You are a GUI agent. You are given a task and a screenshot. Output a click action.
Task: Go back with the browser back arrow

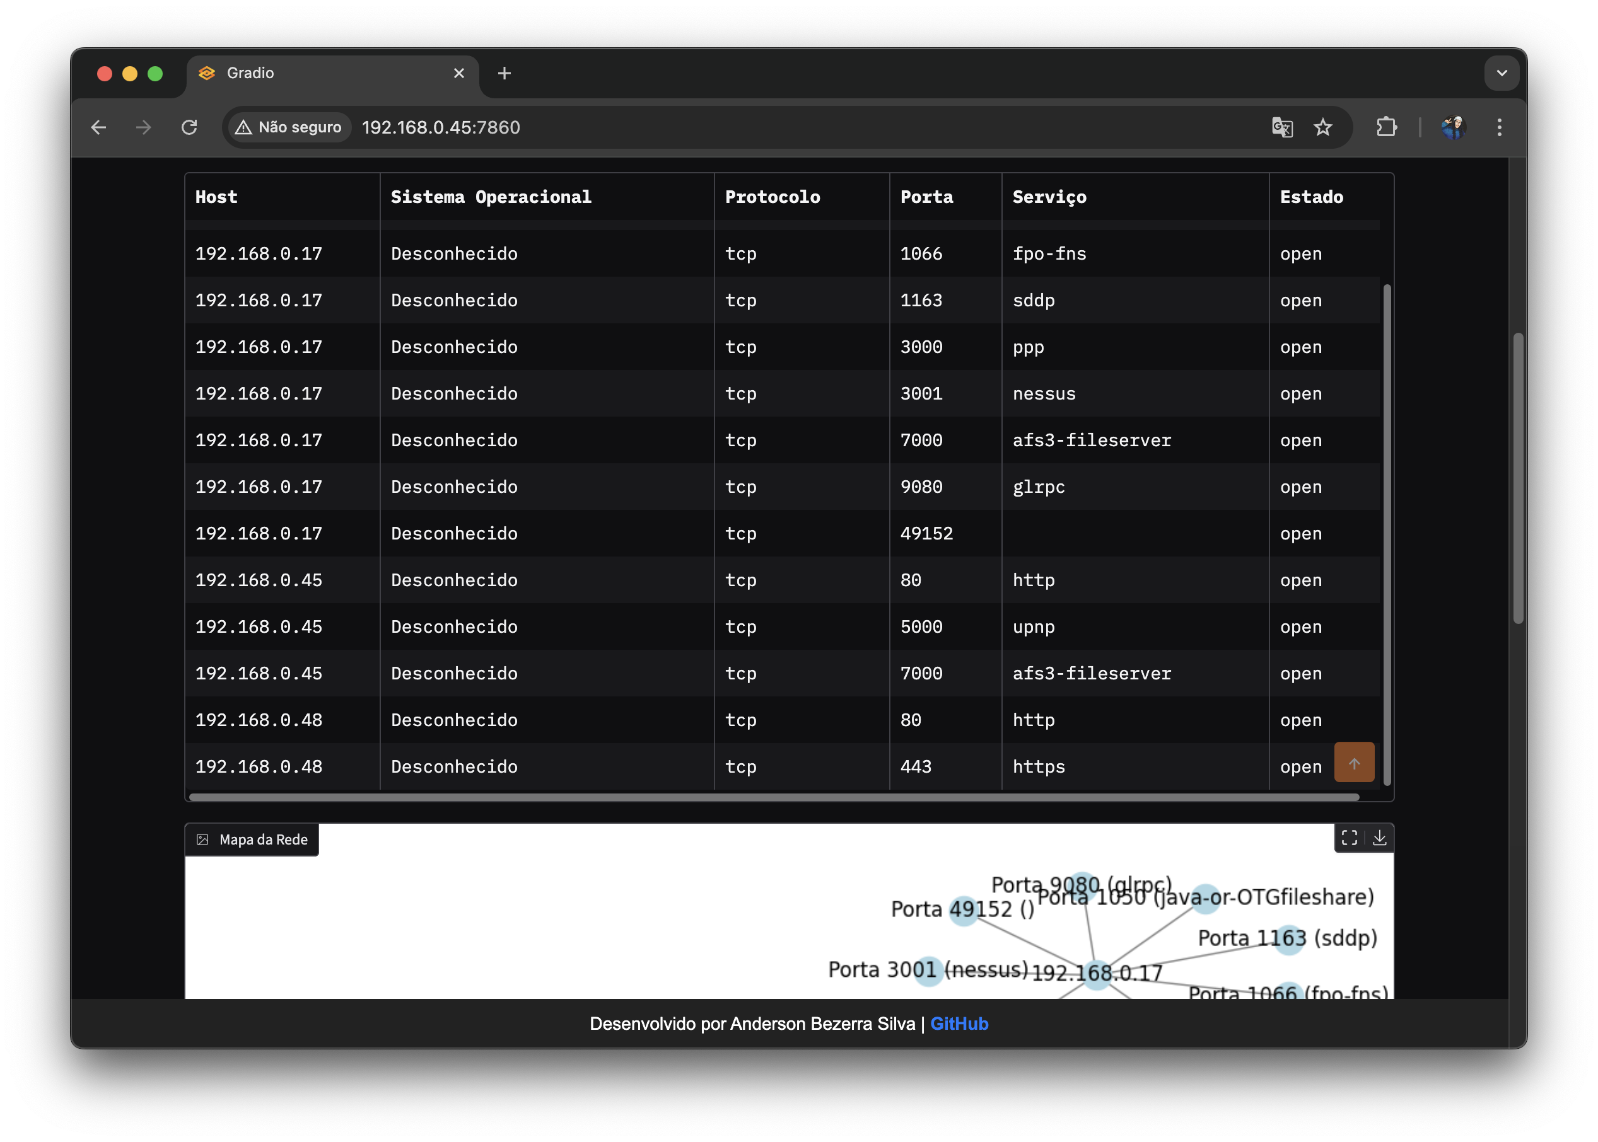(98, 127)
